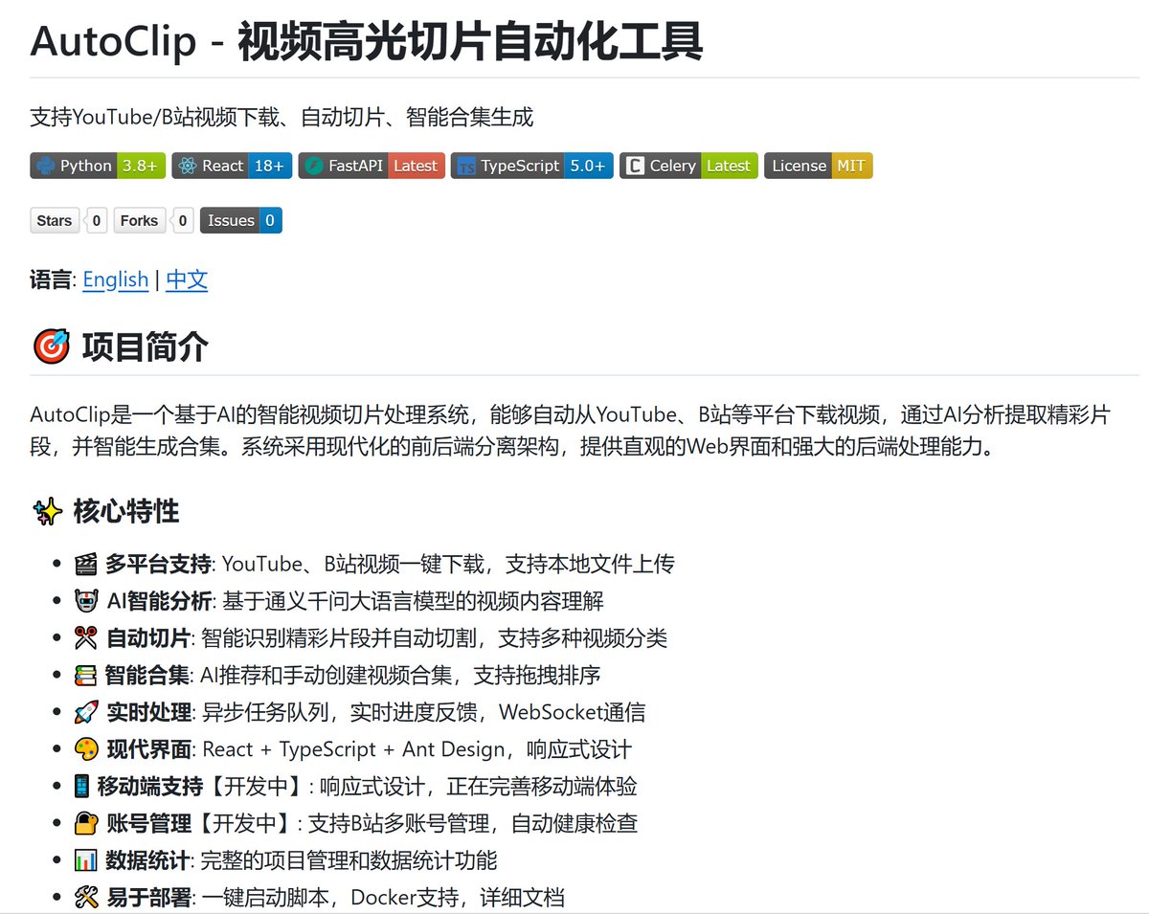Click the FastAPI Latest badge
Image resolution: width=1149 pixels, height=914 pixels.
372,166
